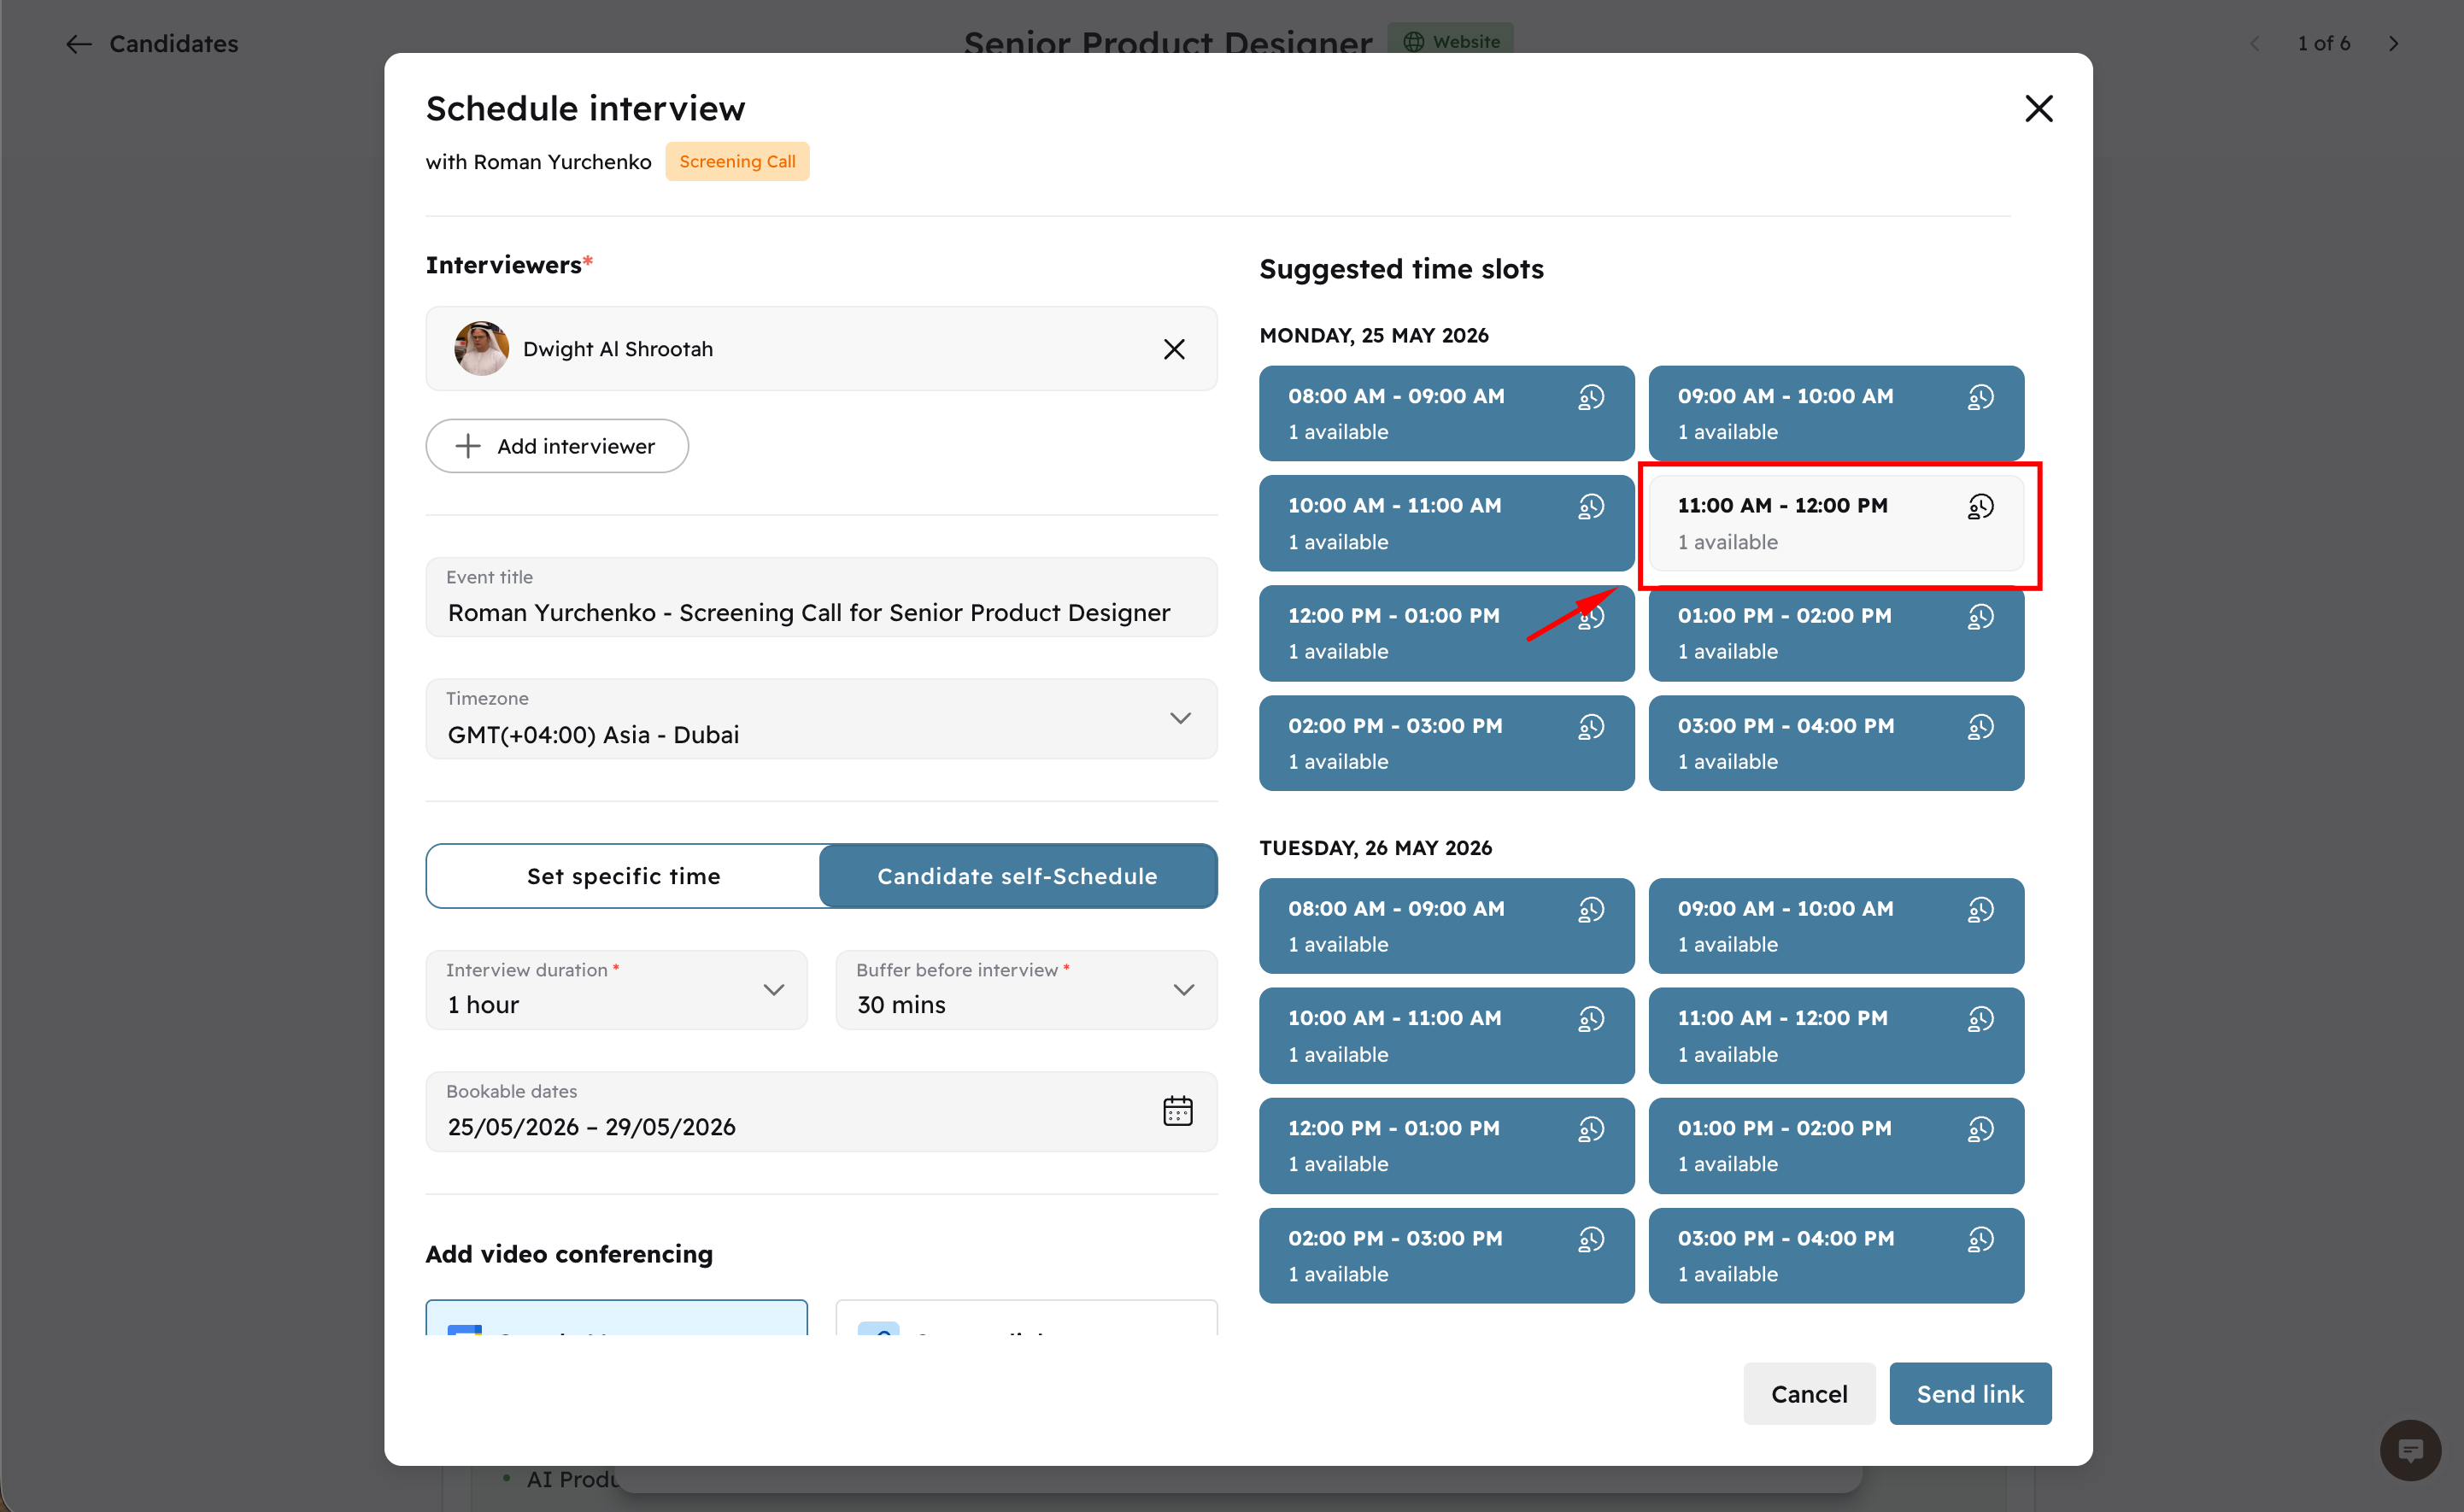This screenshot has width=2464, height=1512.
Task: Click the "MONDAY, 25 MAY 2026" heading
Action: [x=1374, y=335]
